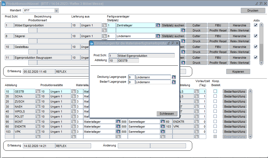
Task: Click lookup icon after Ungarn 1 in Sägerei row
Action: tap(105, 36)
